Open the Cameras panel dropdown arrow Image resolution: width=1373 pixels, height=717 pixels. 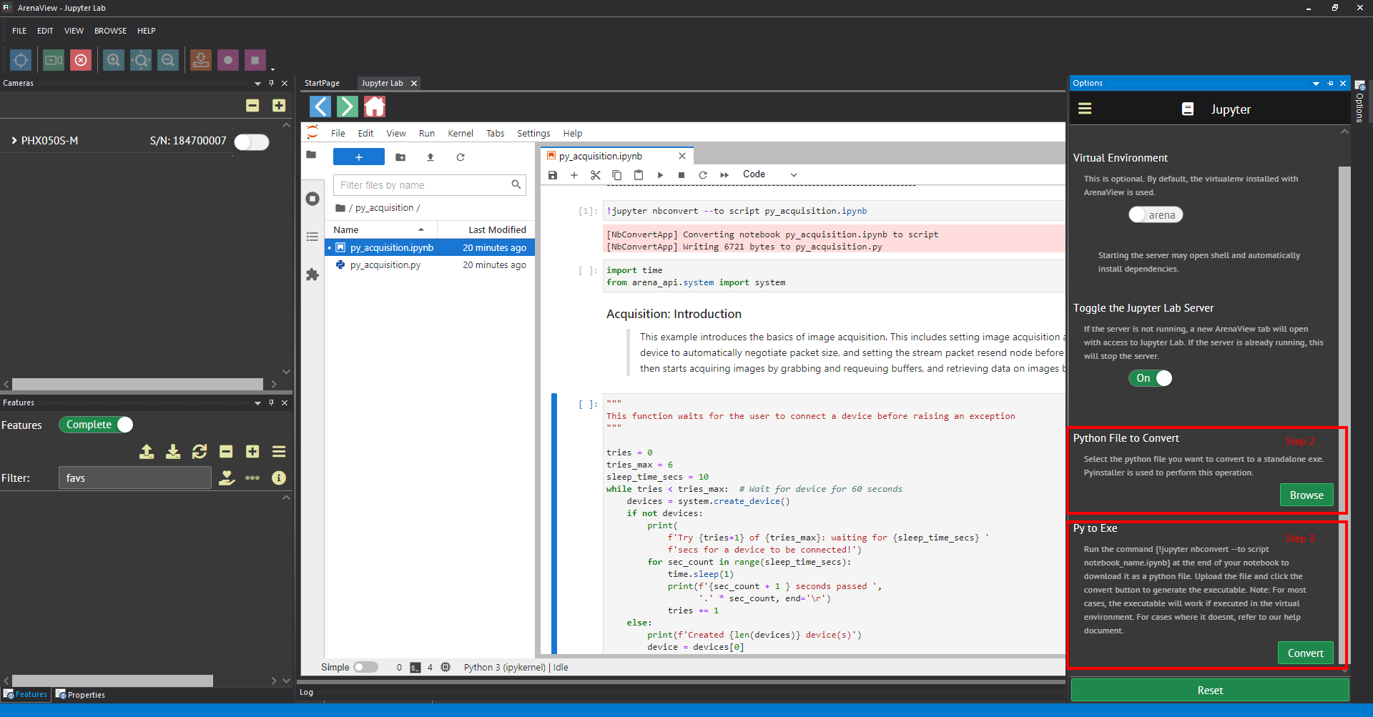pos(257,84)
